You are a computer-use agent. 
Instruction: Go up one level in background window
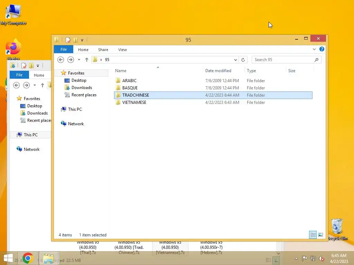click(x=43, y=85)
